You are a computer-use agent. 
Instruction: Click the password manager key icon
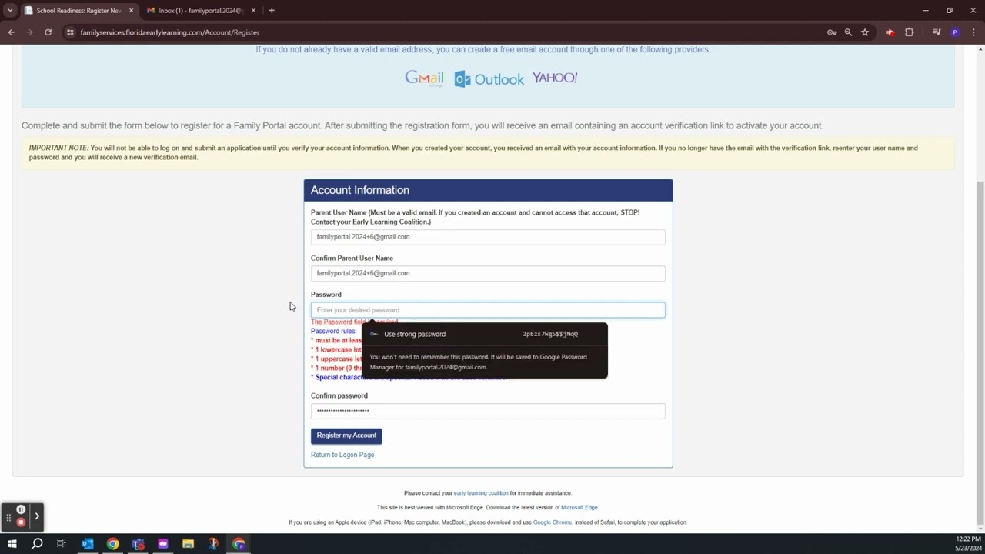click(832, 32)
